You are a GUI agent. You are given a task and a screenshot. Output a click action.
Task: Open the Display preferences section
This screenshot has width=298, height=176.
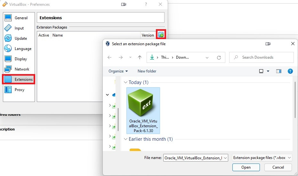19,59
